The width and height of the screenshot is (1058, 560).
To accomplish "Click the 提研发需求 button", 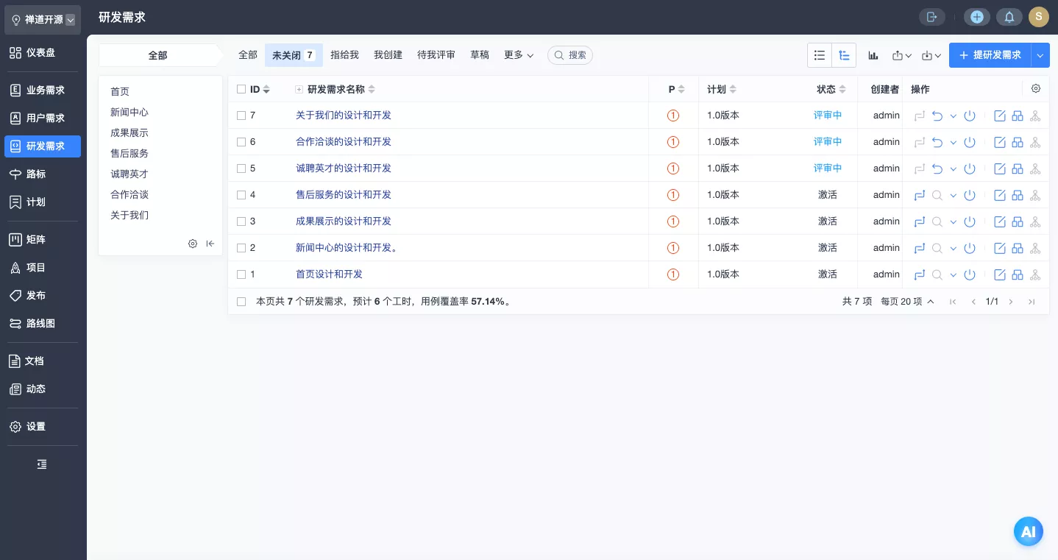I will (990, 55).
